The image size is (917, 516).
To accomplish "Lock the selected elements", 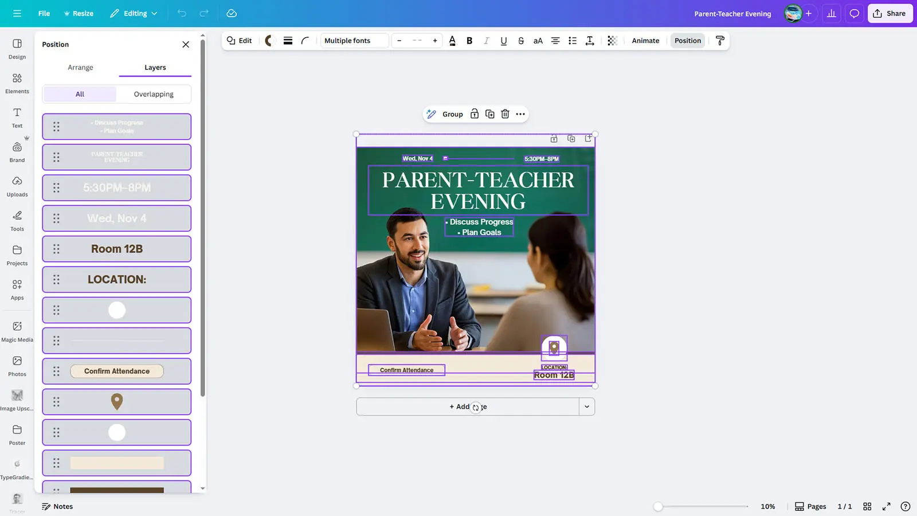I will 475,114.
